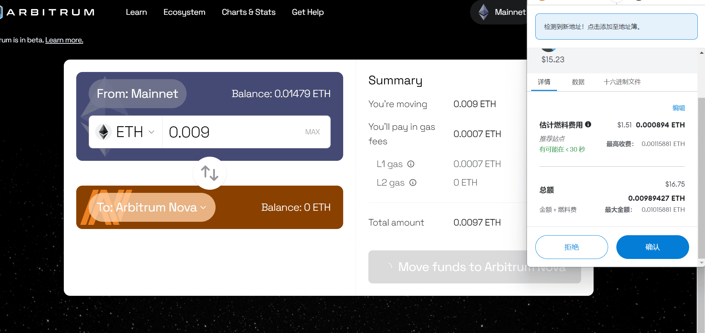Click Move funds to Arbitrum Nova button
The width and height of the screenshot is (705, 333).
click(x=475, y=267)
